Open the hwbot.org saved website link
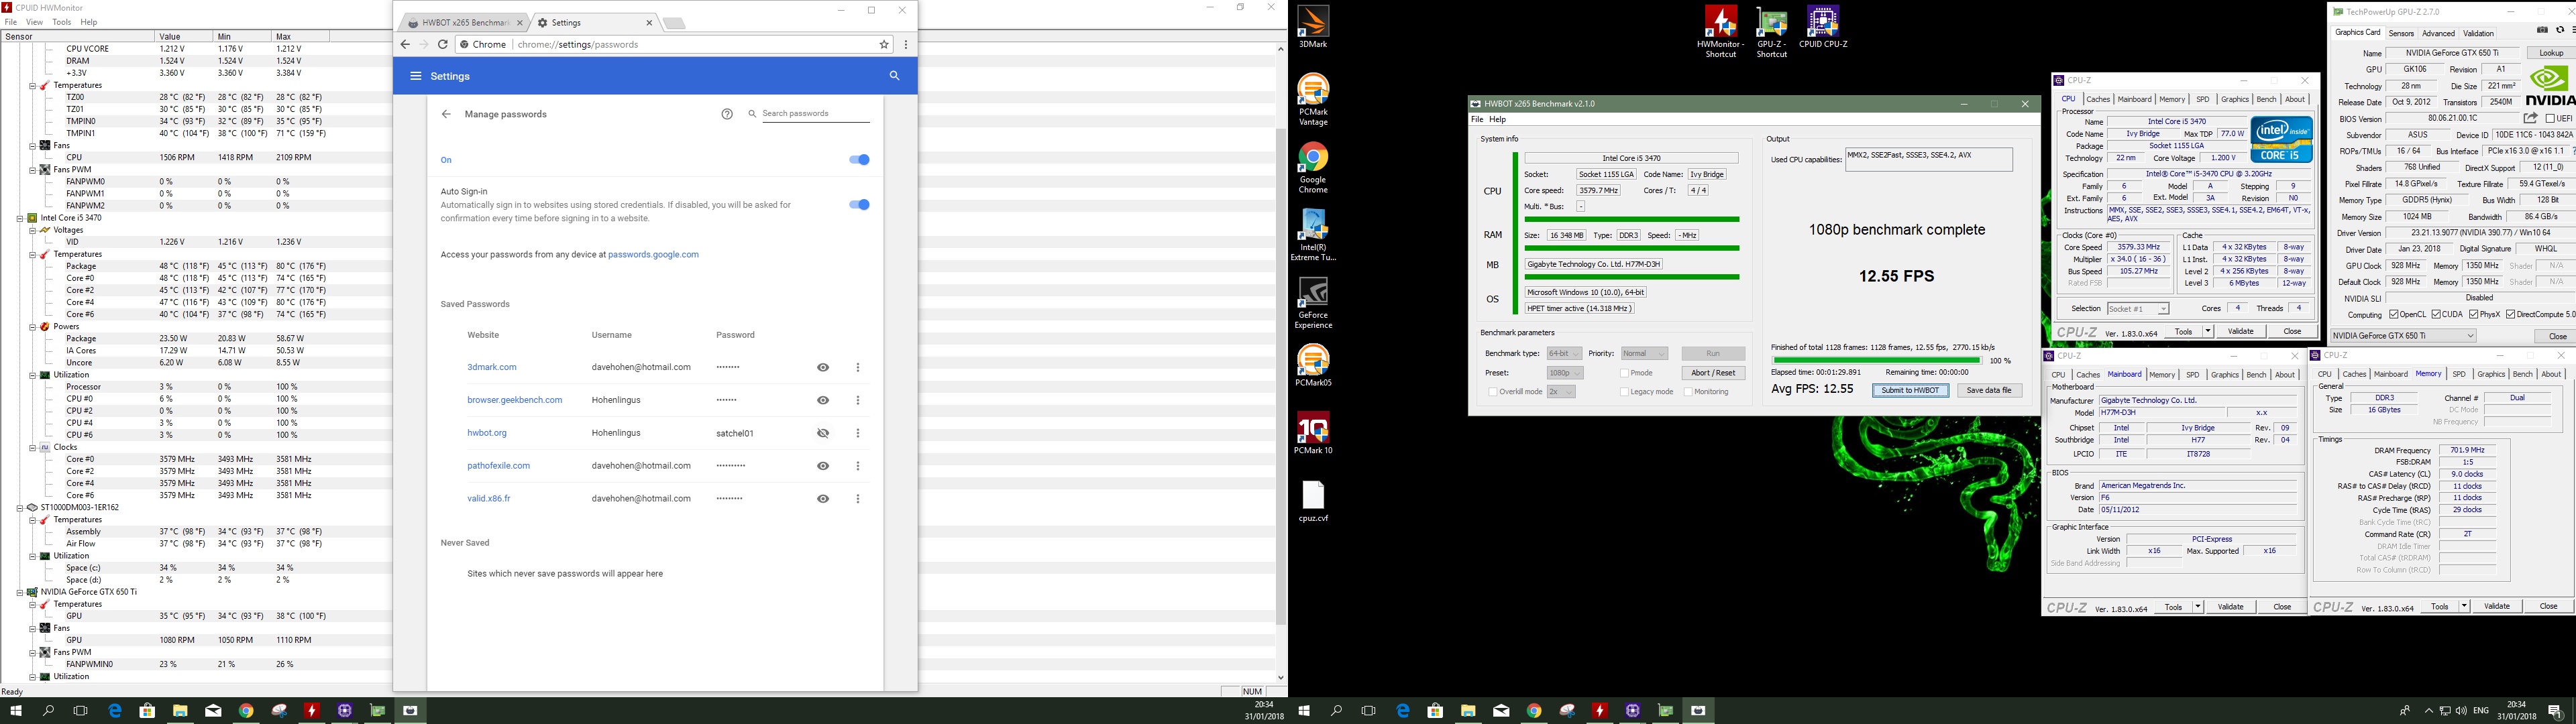 coord(487,433)
